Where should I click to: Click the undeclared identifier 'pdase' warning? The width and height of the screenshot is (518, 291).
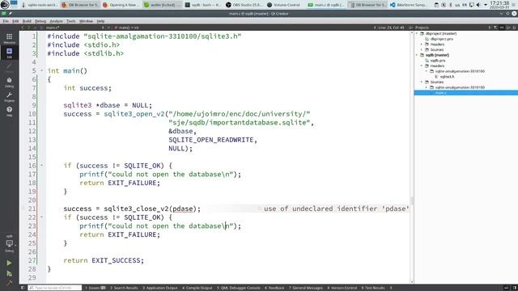(x=337, y=209)
